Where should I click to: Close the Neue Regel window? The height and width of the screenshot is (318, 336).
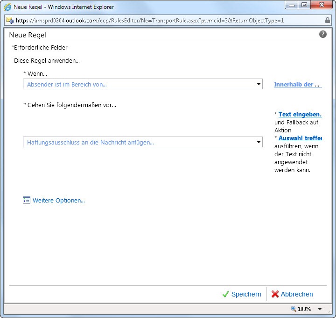click(322, 5)
